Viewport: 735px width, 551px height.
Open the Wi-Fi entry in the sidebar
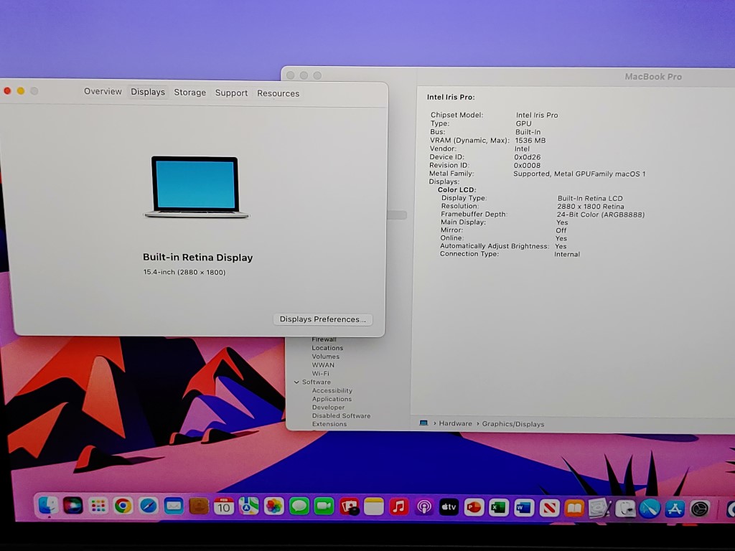321,373
